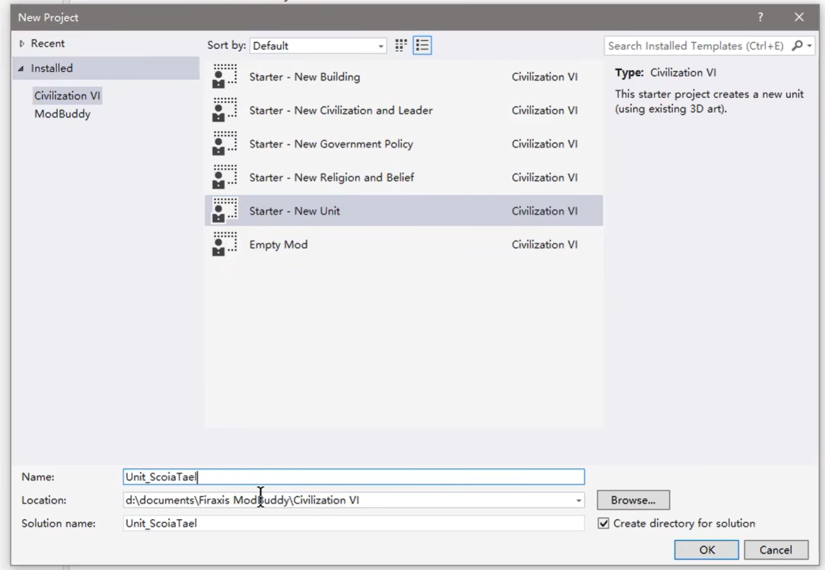Select 'Starter - New Government Policy' name
This screenshot has height=570, width=825.
coord(331,144)
